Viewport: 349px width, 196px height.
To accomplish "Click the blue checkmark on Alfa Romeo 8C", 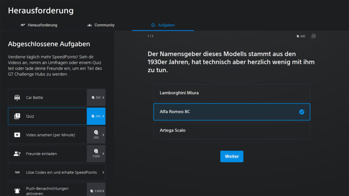I will coord(301,112).
